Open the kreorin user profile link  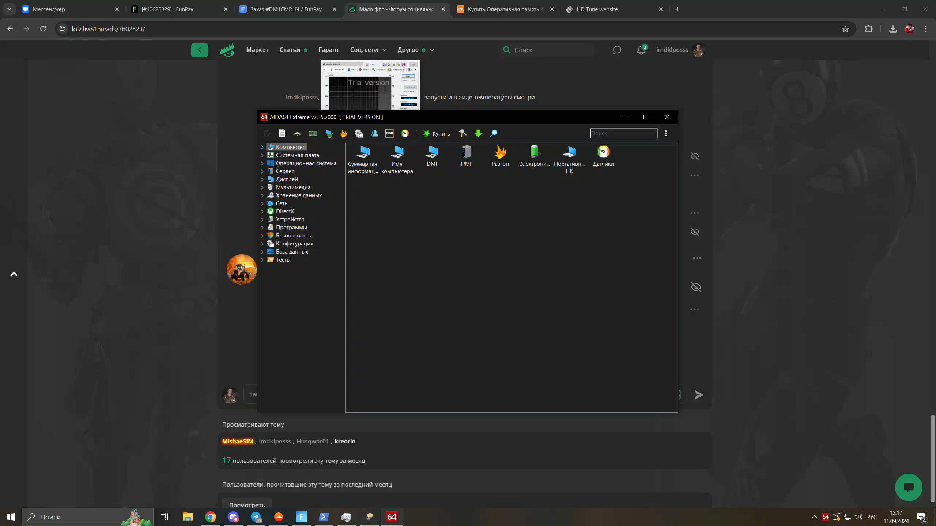tap(345, 441)
